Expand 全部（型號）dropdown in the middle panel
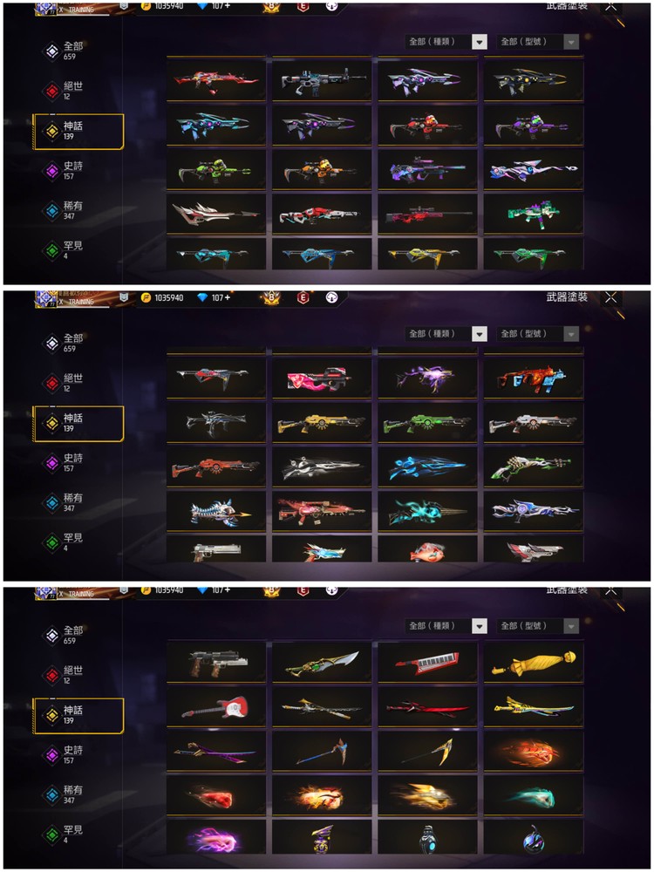 [x=538, y=334]
